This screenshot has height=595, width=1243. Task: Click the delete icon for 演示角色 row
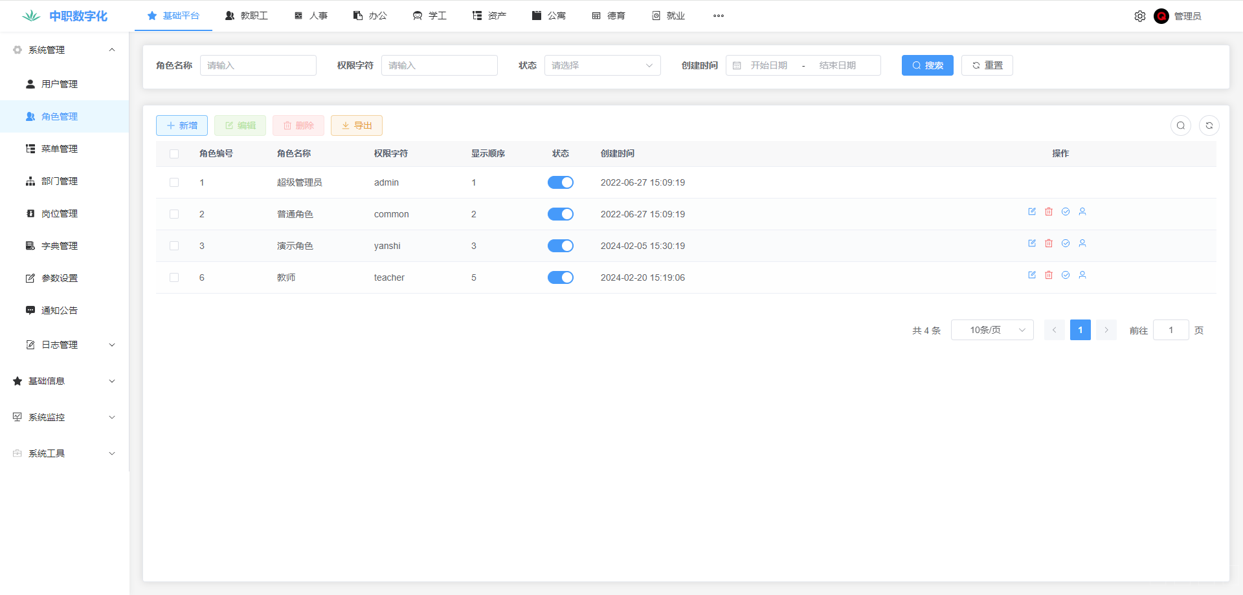(x=1049, y=243)
